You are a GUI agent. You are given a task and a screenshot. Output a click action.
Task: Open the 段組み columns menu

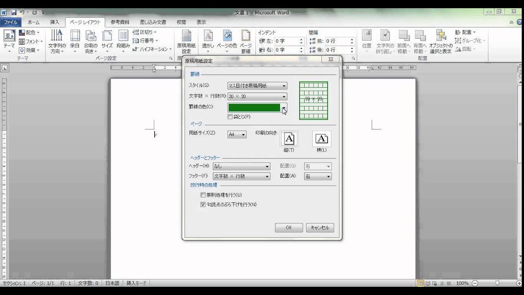[x=123, y=41]
